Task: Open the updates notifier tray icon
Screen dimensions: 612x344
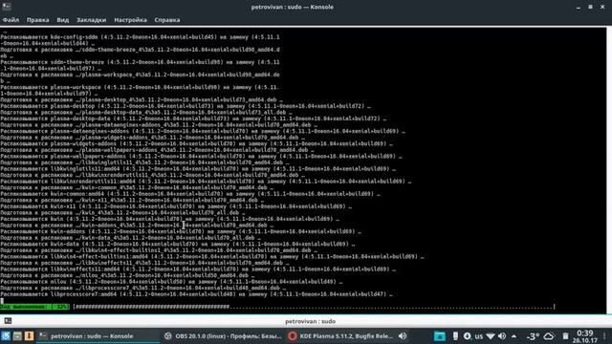Action: click(467, 336)
